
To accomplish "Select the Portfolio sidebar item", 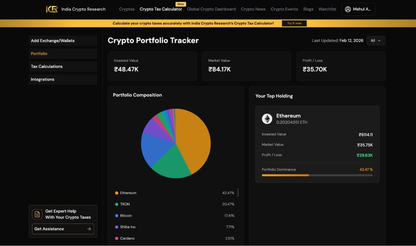I will pos(63,54).
